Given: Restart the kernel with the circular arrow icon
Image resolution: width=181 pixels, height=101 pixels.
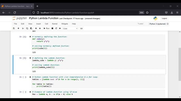Looking at the screenshot, I should (56, 28).
